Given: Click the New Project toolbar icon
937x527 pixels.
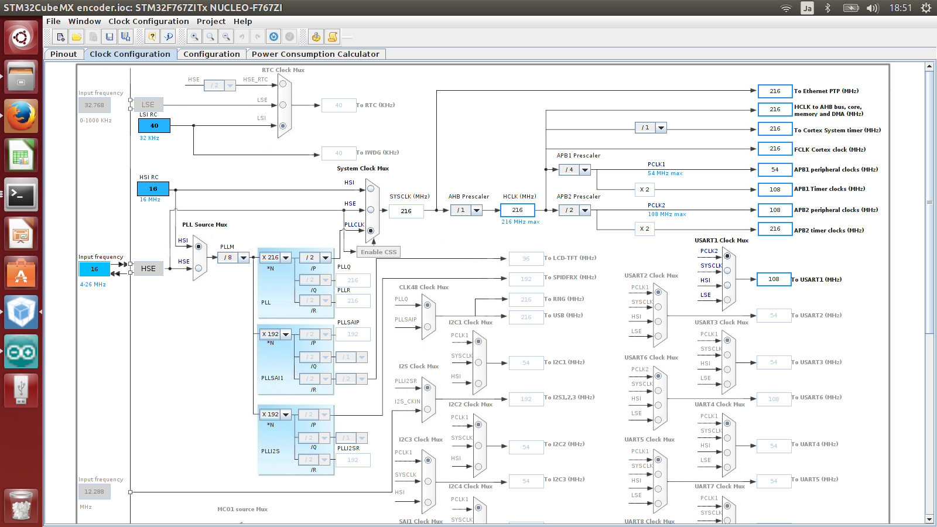Looking at the screenshot, I should pos(60,37).
